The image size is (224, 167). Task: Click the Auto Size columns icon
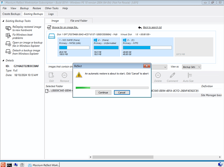pos(189,75)
